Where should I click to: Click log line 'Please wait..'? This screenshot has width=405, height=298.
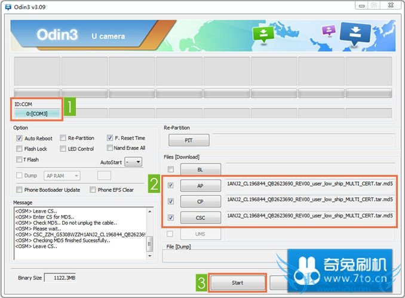click(38, 229)
